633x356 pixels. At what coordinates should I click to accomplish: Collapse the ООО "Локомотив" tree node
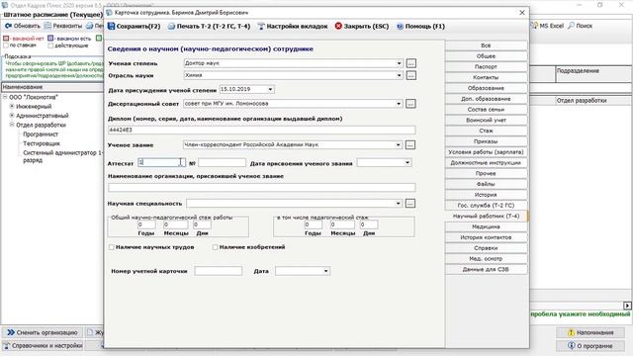[x=5, y=97]
